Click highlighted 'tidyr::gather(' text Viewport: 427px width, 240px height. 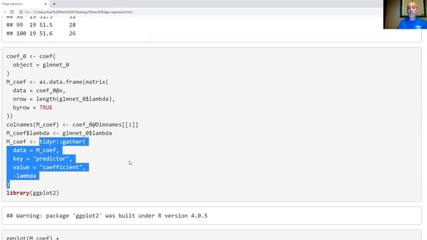pyautogui.click(x=62, y=142)
